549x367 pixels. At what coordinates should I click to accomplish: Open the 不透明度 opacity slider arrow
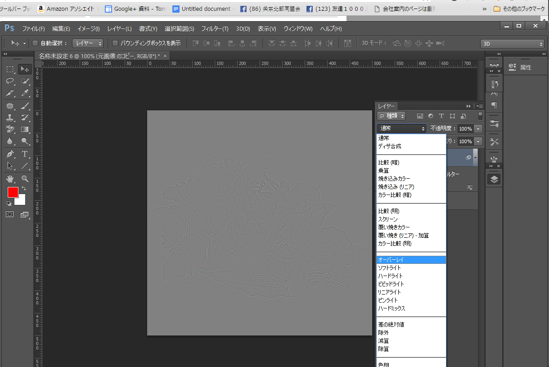click(x=478, y=129)
